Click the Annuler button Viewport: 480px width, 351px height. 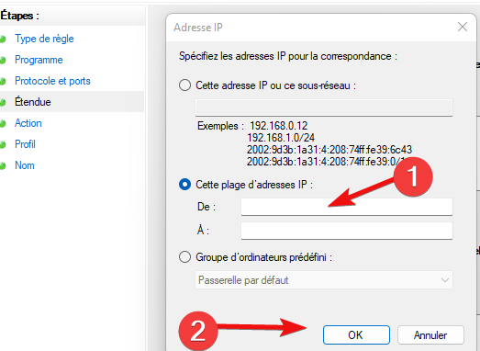430,335
